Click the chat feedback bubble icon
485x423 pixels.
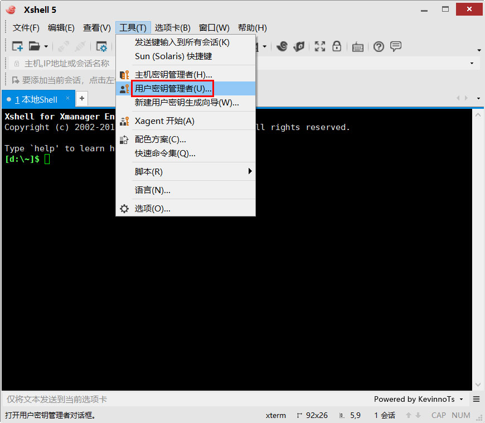point(396,46)
